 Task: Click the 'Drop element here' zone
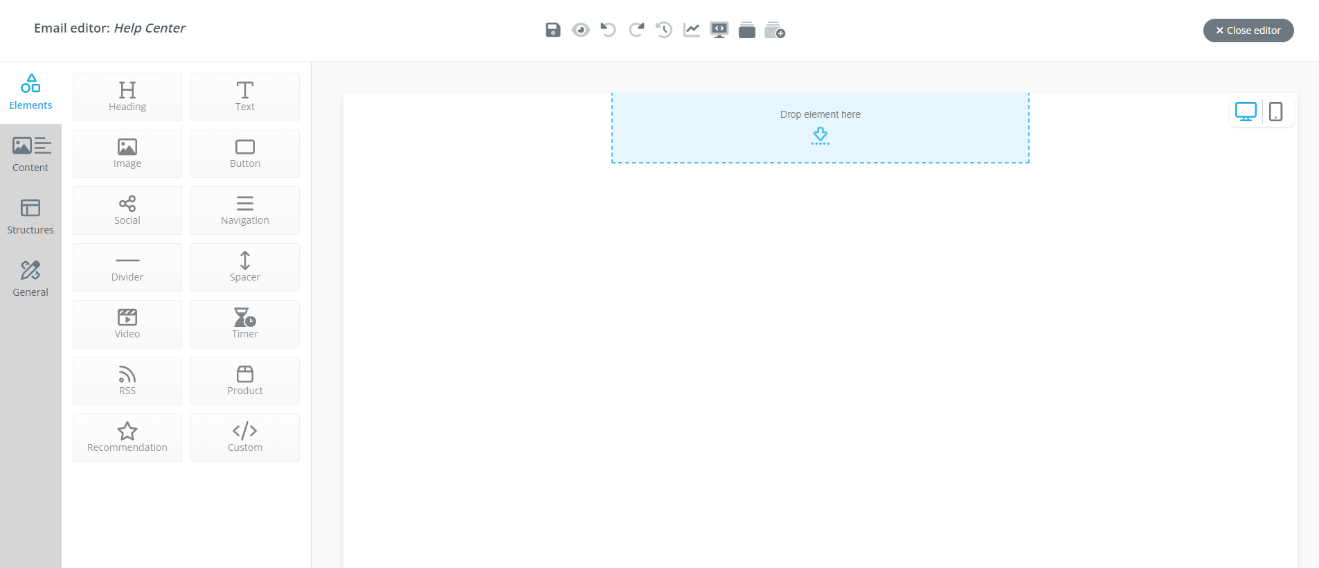pyautogui.click(x=820, y=127)
